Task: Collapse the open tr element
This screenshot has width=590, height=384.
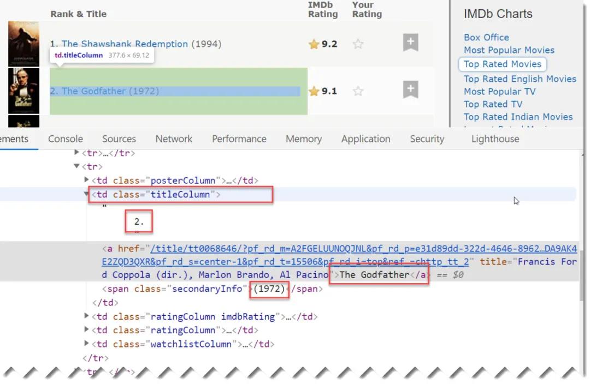Action: 77,166
